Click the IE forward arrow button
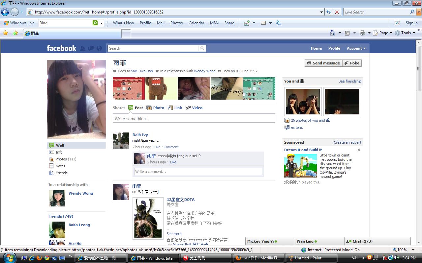 click(x=15, y=12)
